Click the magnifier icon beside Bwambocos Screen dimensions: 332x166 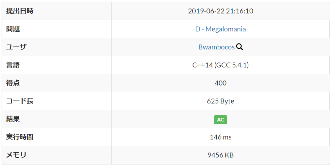tap(240, 47)
